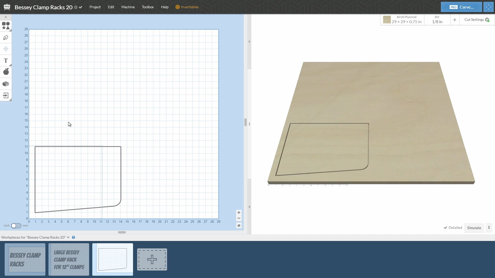Screen dimensions: 495x278
Task: Toggle the inch/mm unit switch
Action: pyautogui.click(x=16, y=226)
